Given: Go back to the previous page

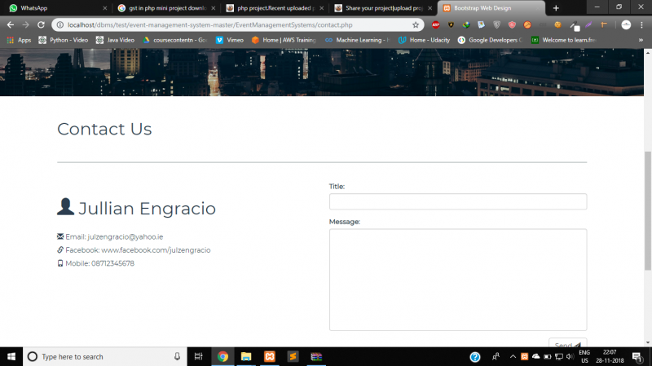Looking at the screenshot, I should pos(11,25).
